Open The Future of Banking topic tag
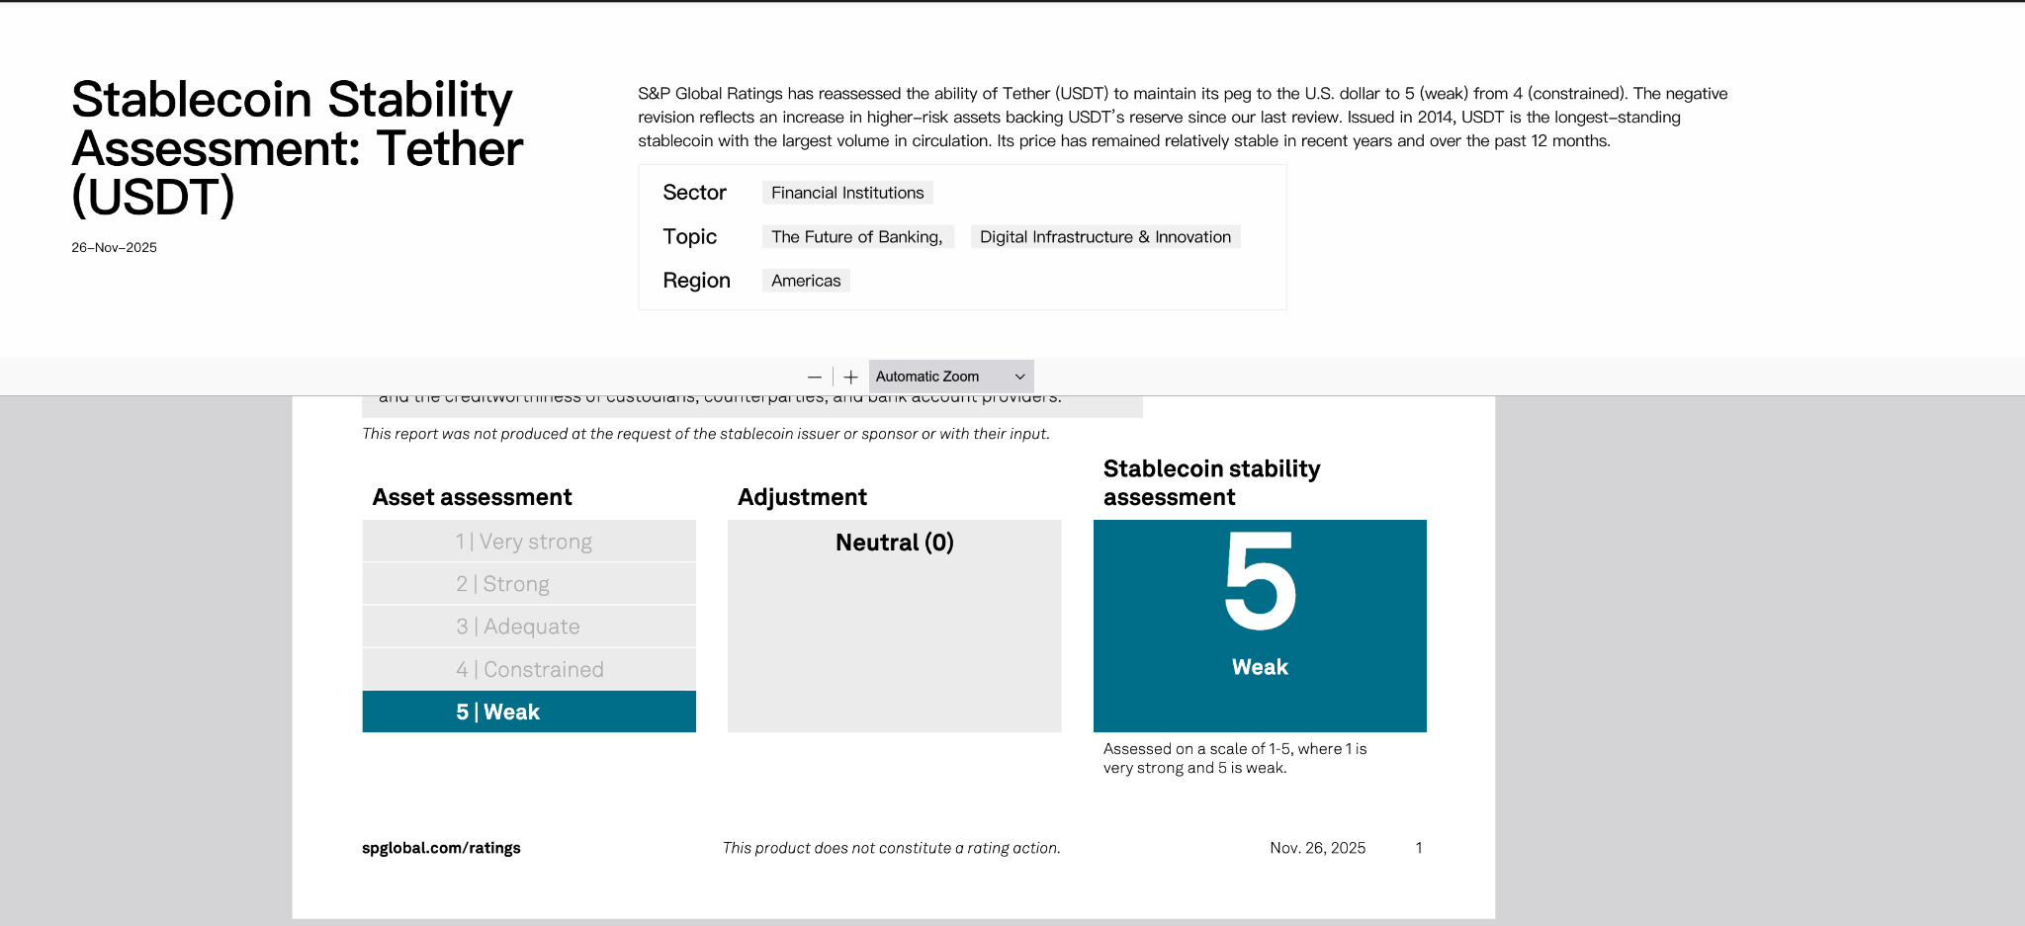2025x926 pixels. 857,237
